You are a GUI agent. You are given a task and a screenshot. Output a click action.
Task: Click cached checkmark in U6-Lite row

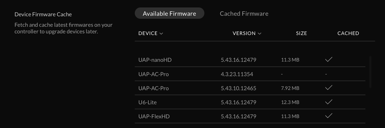[x=328, y=102]
